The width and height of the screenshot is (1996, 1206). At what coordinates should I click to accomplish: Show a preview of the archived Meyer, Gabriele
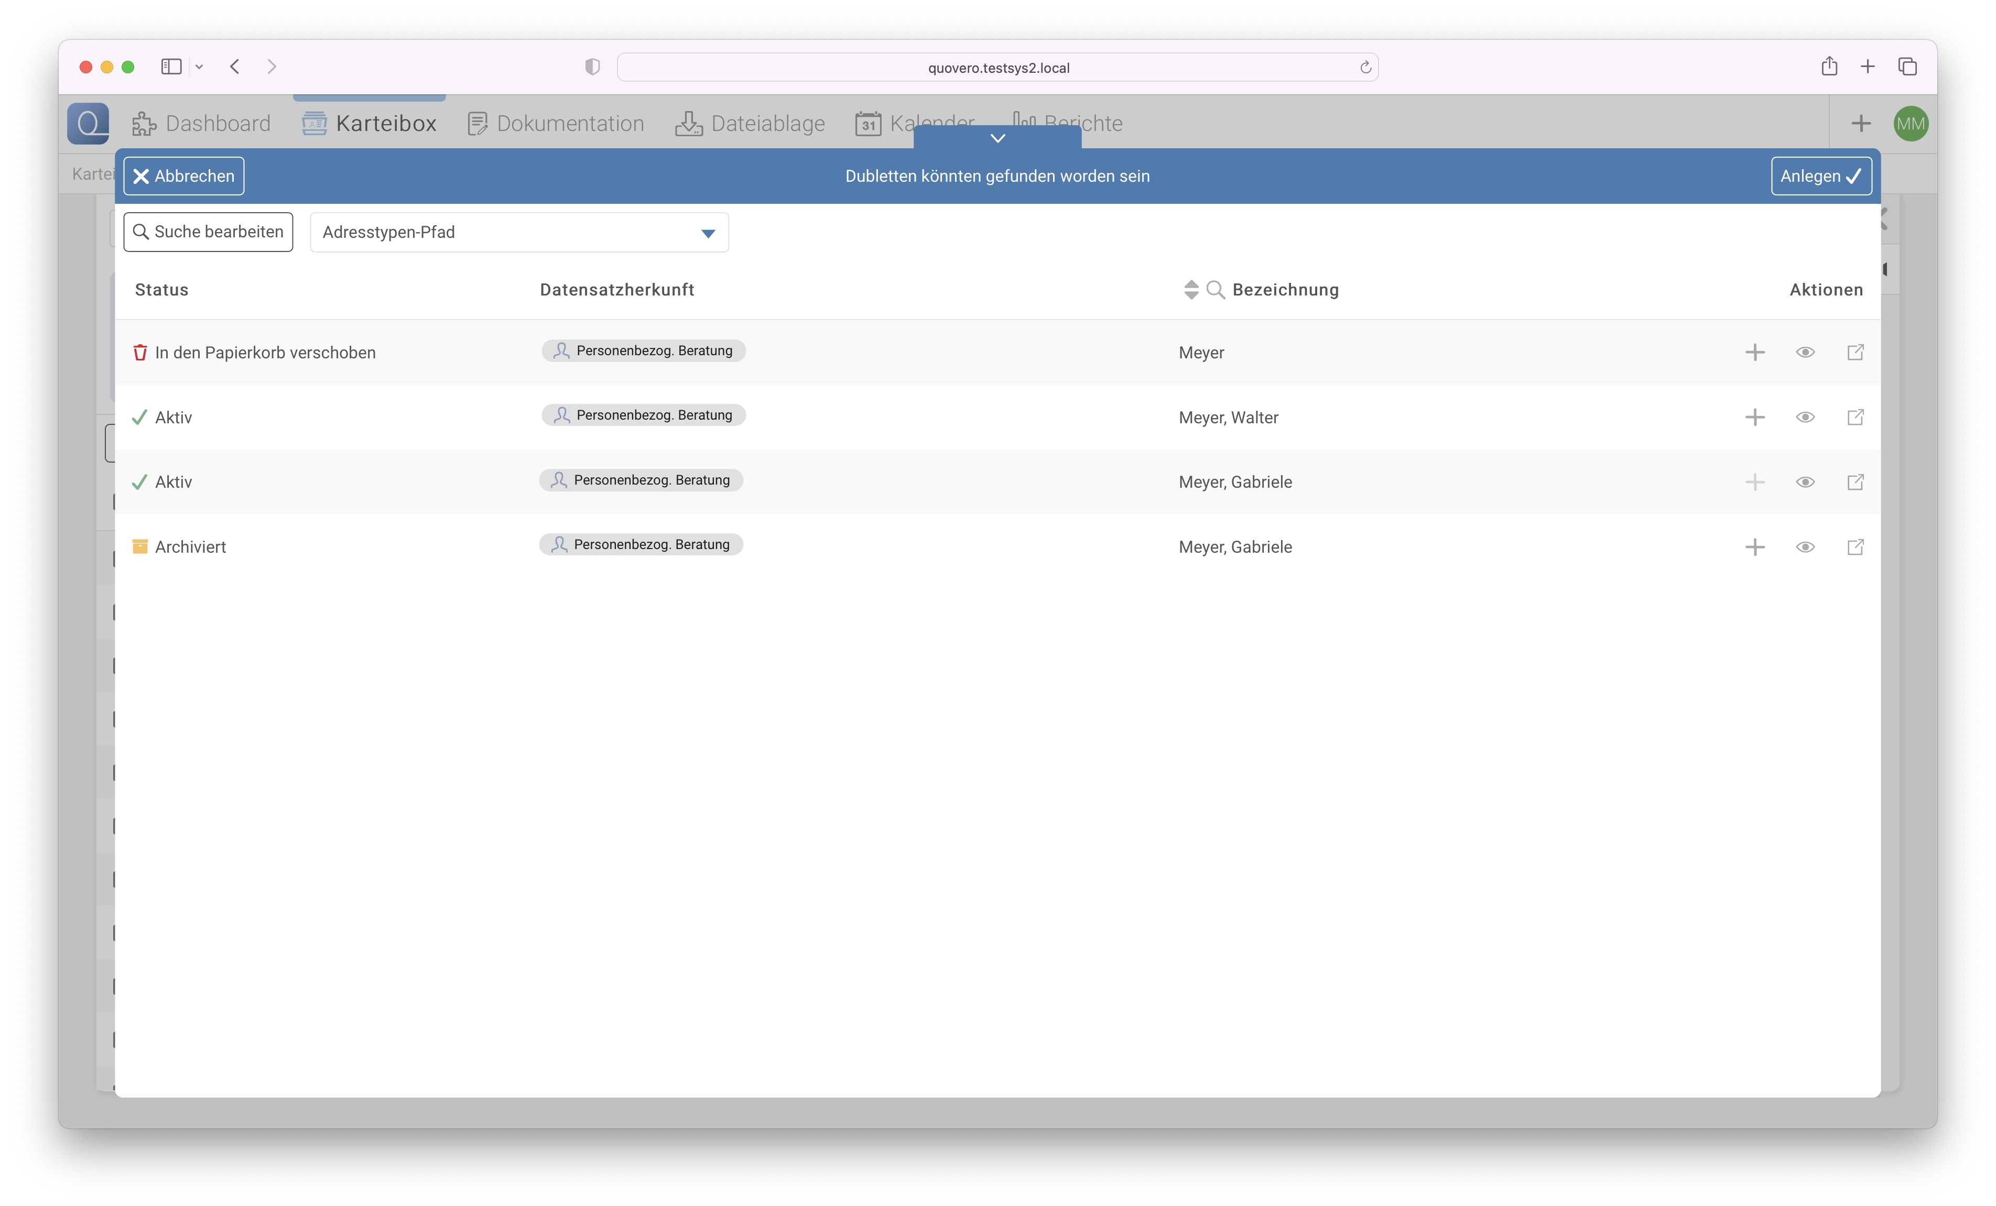point(1805,547)
